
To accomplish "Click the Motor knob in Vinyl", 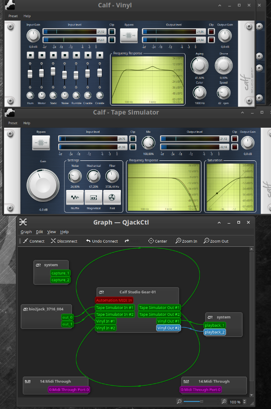I will click(x=42, y=95).
